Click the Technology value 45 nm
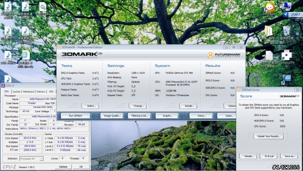The width and height of the screenshot is (303, 171). click(x=26, y=111)
